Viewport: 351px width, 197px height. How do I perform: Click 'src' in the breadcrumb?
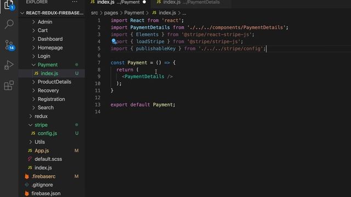[94, 13]
